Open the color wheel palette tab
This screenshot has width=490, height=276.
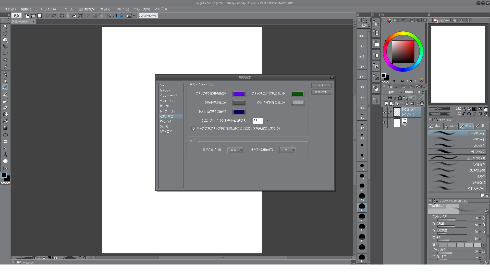(389, 20)
